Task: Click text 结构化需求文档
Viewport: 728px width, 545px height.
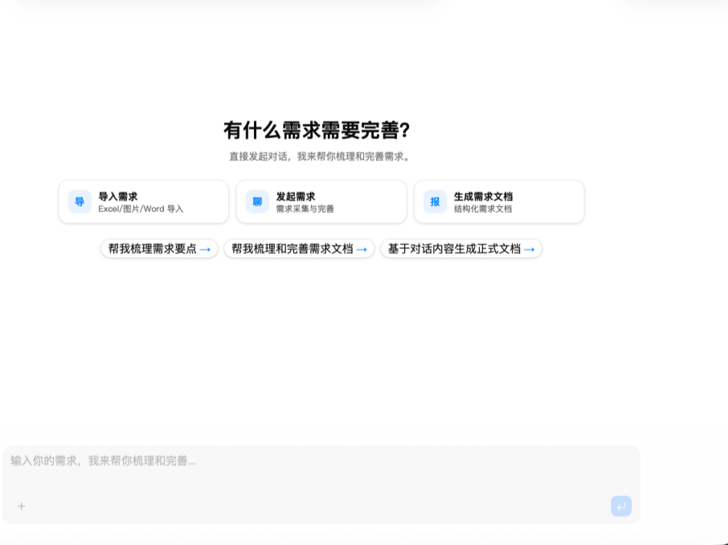Action: click(x=483, y=209)
